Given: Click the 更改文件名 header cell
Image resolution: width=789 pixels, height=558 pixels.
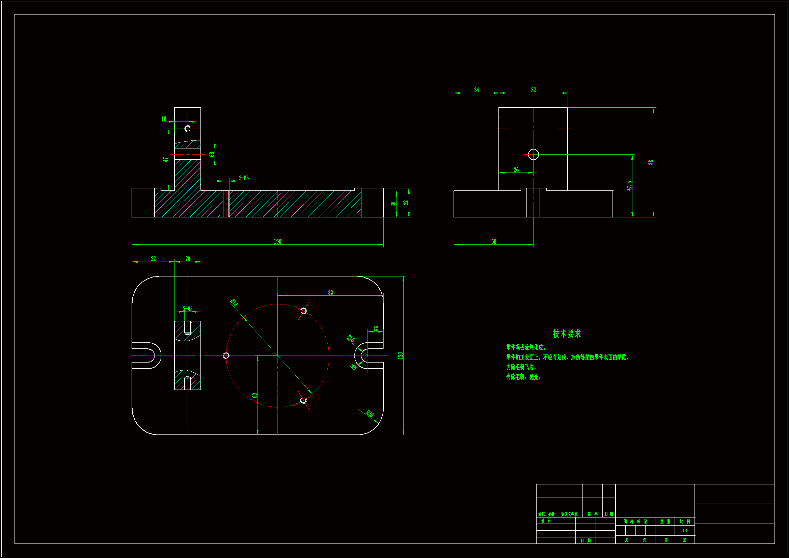Looking at the screenshot, I should (x=569, y=514).
